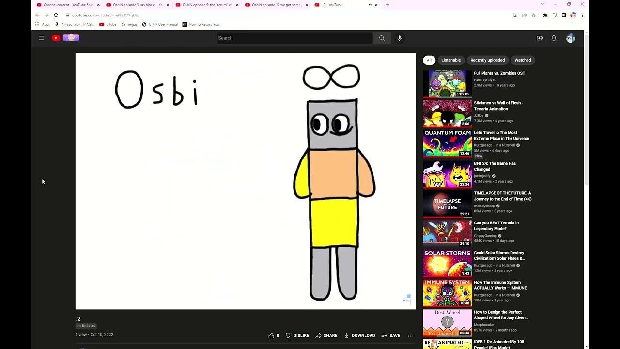This screenshot has height=349, width=620.
Task: Open the Create video camera icon
Action: (x=540, y=38)
